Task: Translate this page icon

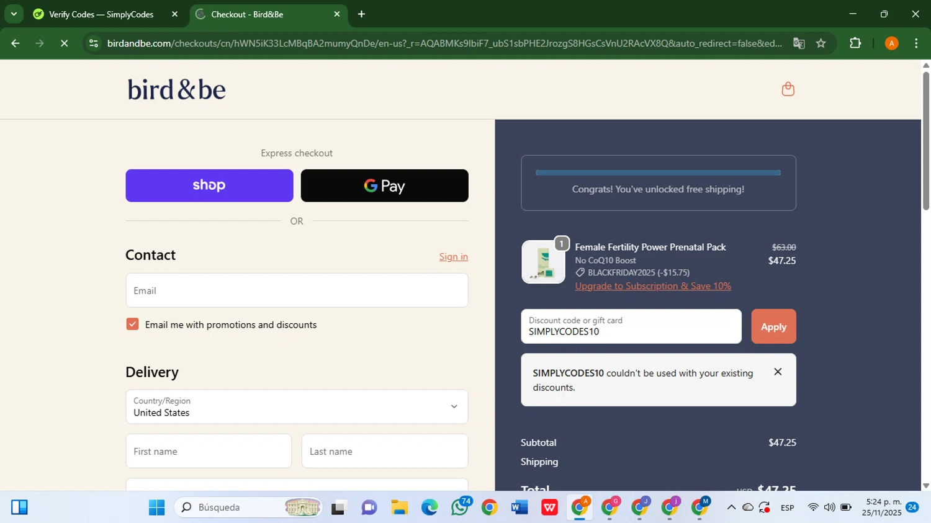Action: [x=799, y=43]
